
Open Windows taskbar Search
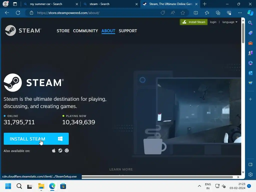coord(19,186)
